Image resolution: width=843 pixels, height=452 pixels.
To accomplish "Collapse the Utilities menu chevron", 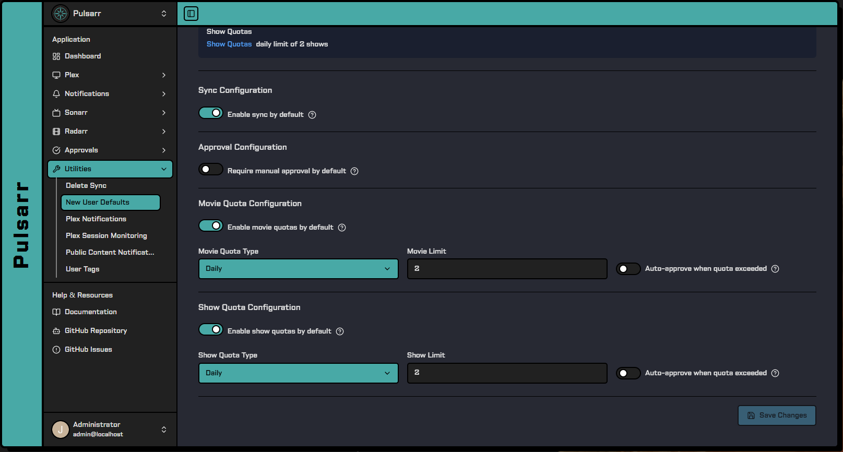I will (164, 169).
